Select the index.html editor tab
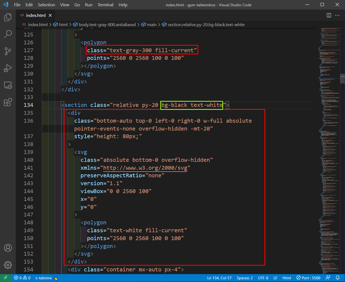The image size is (345, 282). pos(35,16)
